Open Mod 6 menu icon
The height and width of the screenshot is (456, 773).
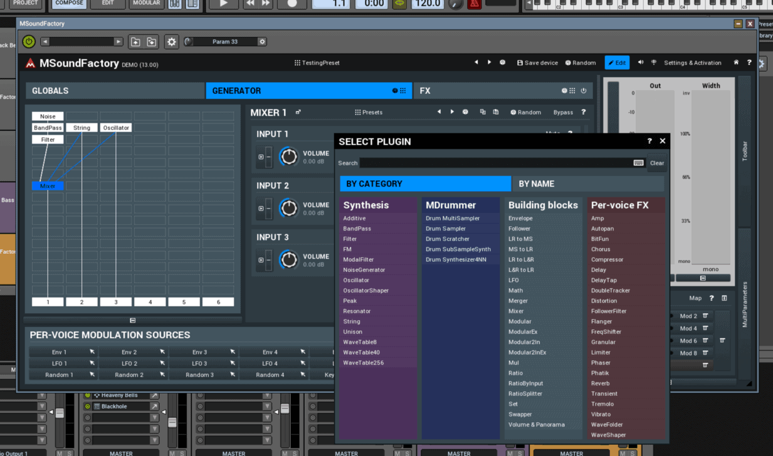coord(705,341)
